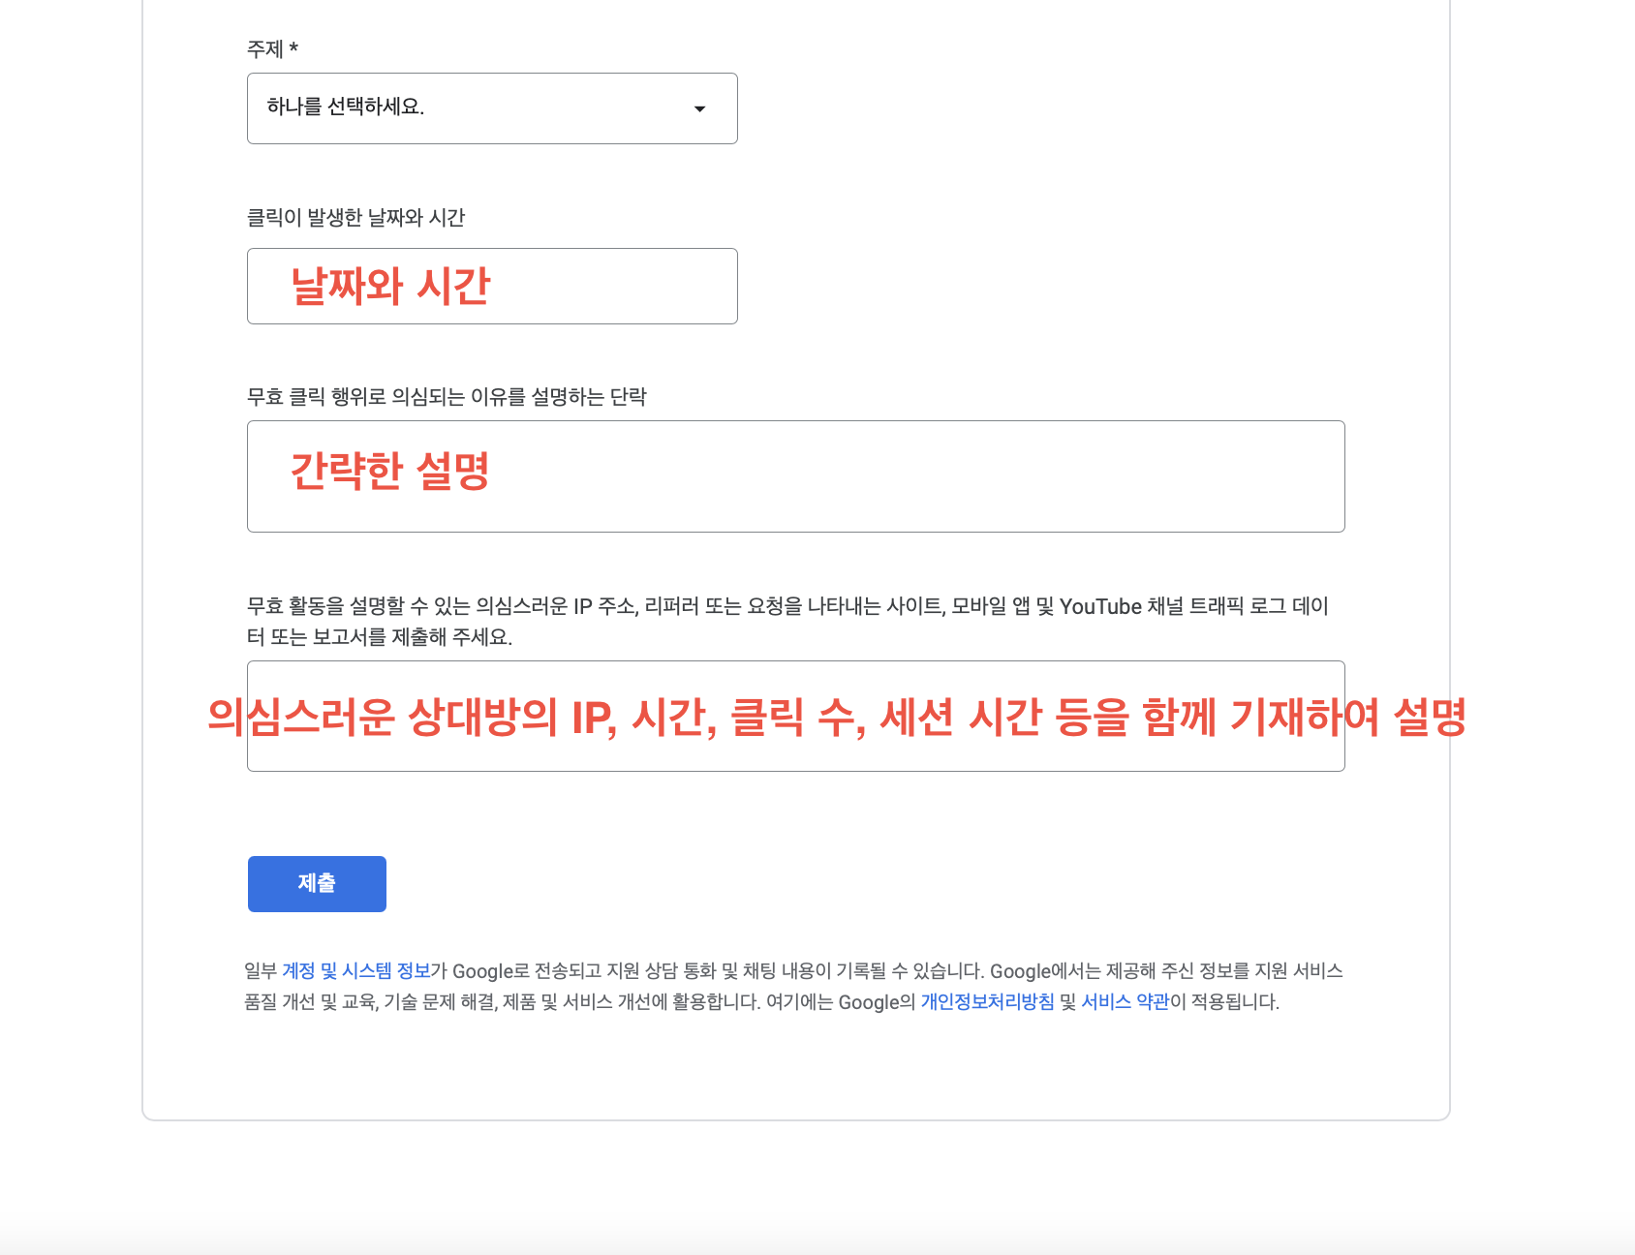
Task: Click the 간략한 설명 description text area
Action: click(794, 476)
